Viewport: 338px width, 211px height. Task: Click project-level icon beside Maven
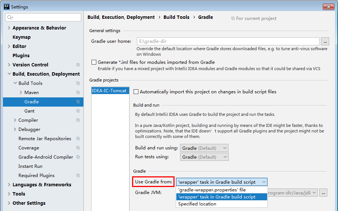(78, 93)
